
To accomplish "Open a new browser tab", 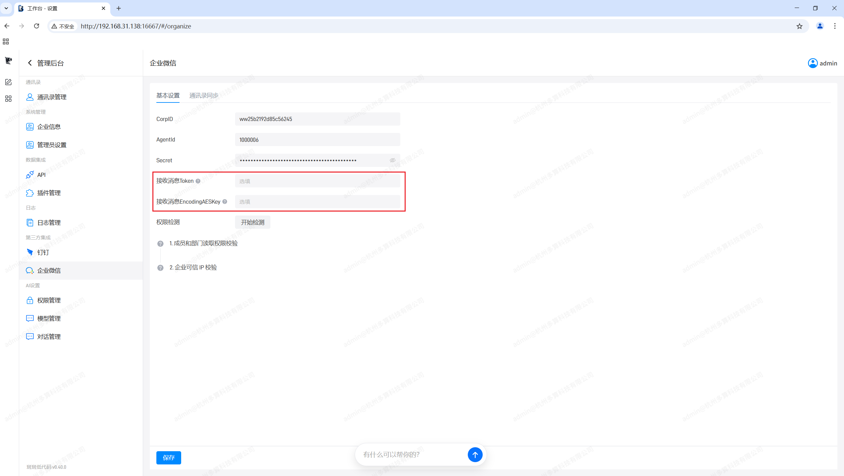I will pos(119,8).
